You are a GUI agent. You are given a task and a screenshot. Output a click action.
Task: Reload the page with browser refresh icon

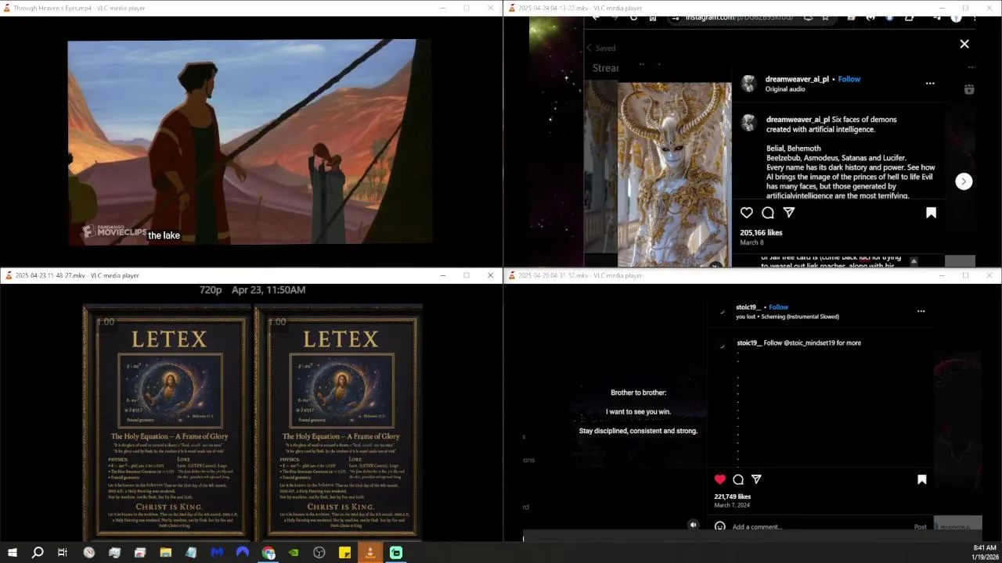click(633, 17)
